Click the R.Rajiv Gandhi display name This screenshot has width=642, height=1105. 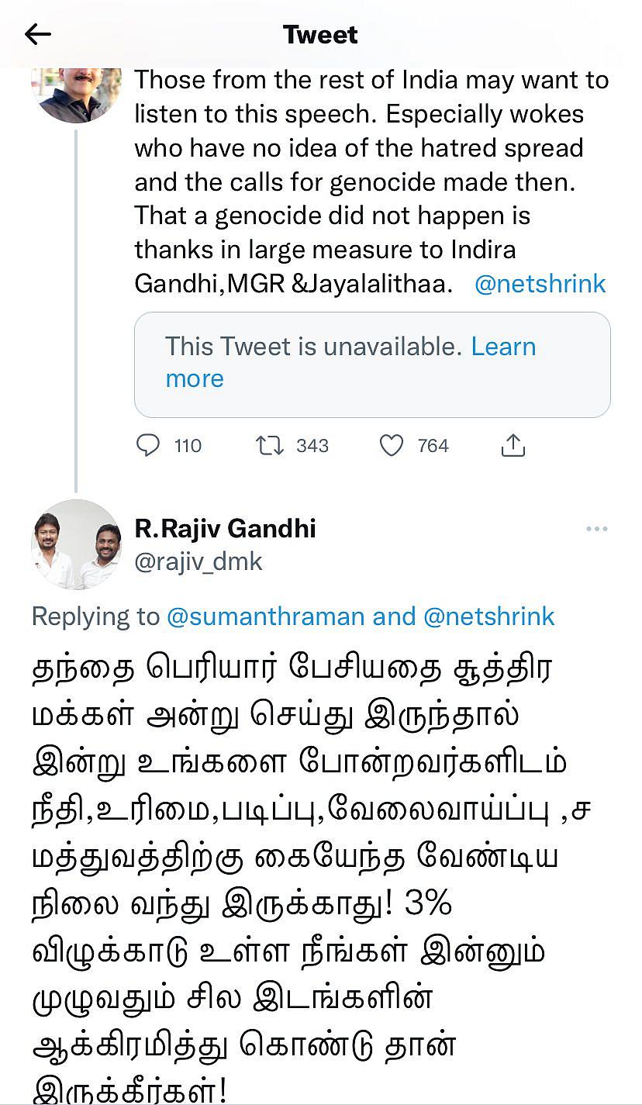(x=225, y=528)
